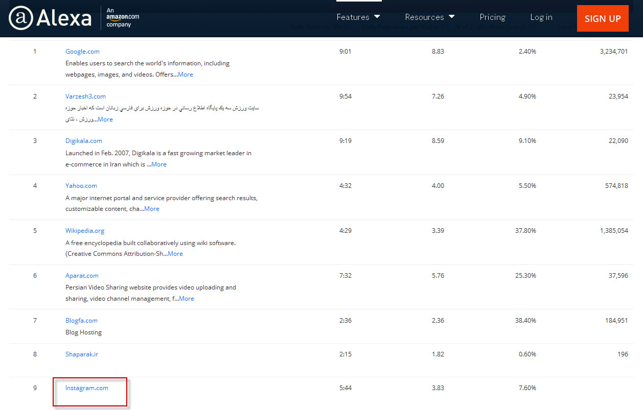Open the Digikala.com site link
Screen dimensions: 643x410
tap(84, 141)
